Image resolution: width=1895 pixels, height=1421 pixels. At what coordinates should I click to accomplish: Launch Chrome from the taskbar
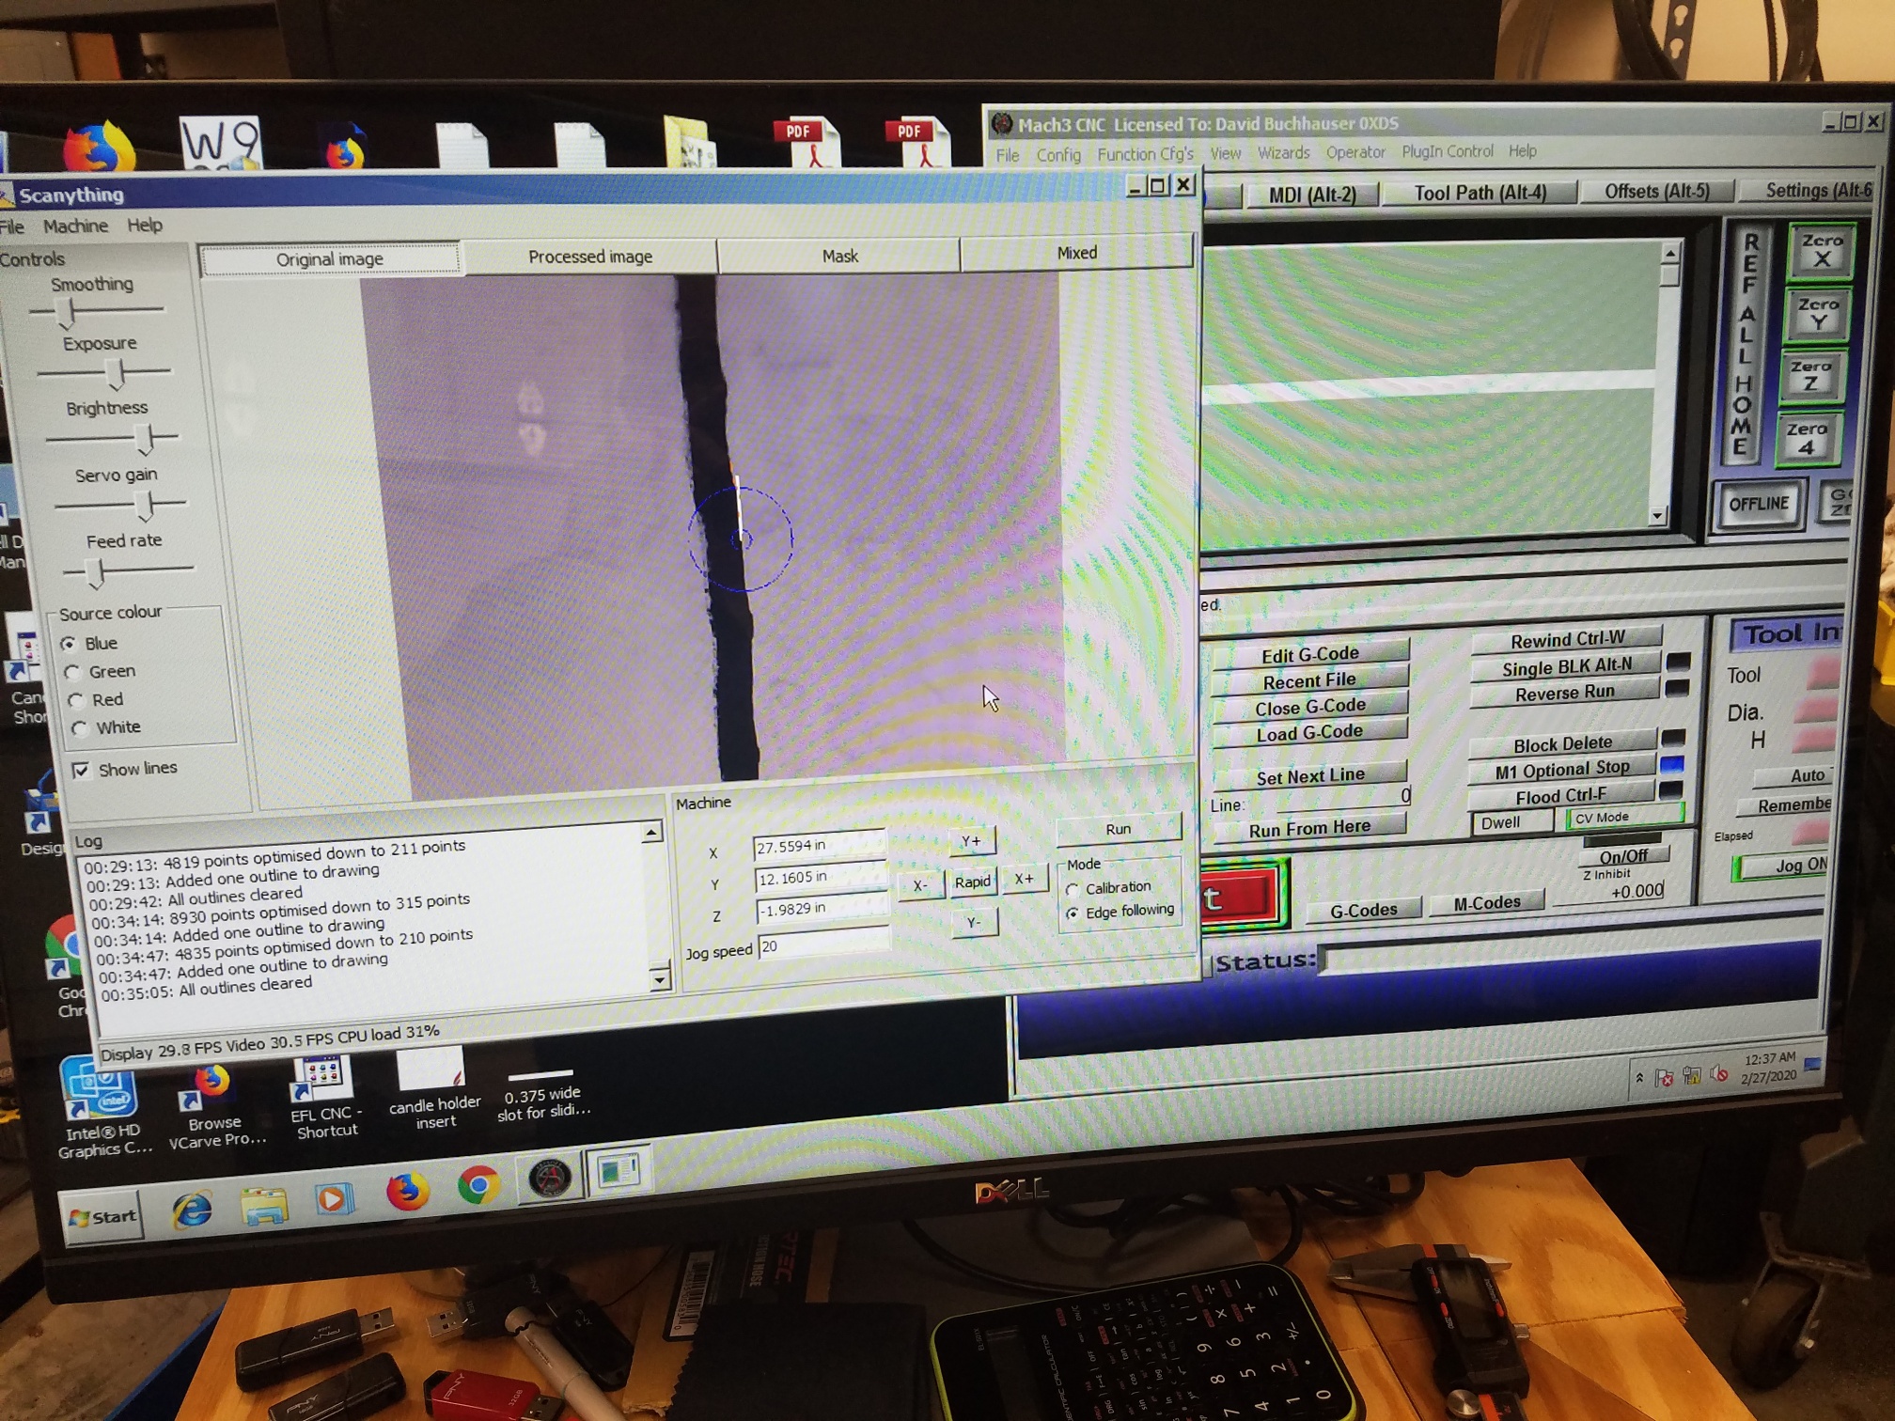(x=478, y=1187)
